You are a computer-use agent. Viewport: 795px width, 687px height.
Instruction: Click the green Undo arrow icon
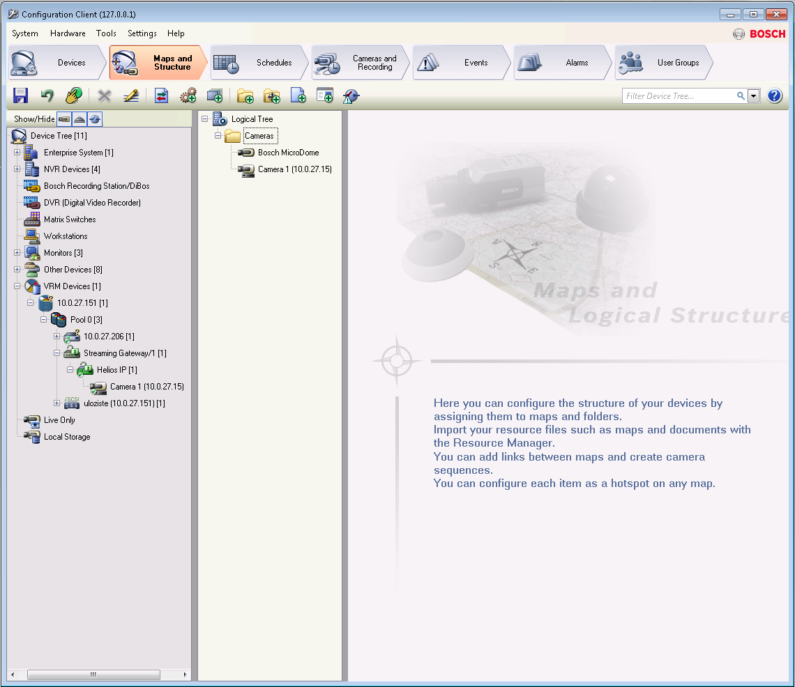point(47,96)
